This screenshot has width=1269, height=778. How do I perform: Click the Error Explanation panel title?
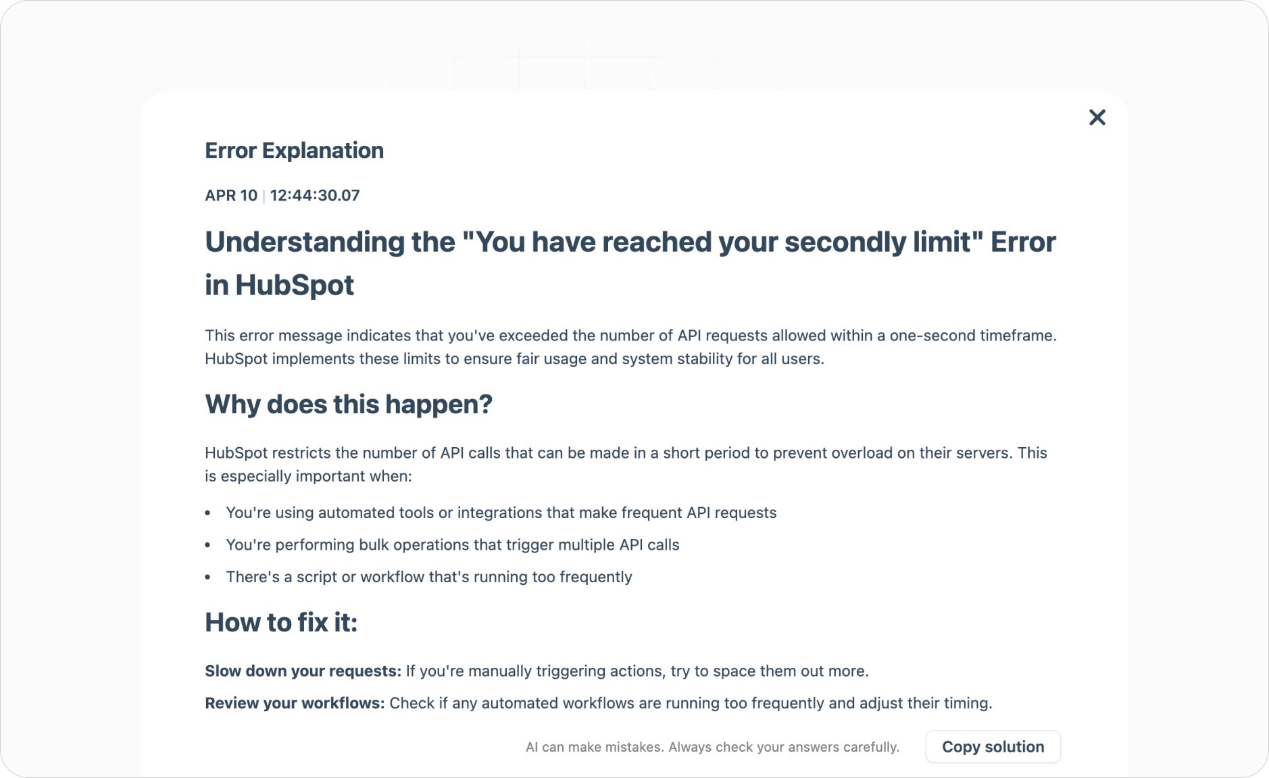coord(294,151)
